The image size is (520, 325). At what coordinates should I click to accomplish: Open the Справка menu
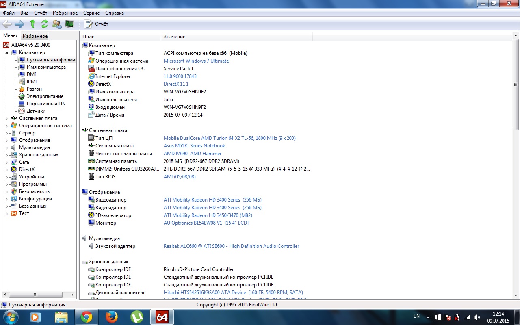tap(114, 13)
